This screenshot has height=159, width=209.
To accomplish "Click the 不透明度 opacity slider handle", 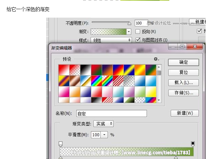I will point(129,23).
